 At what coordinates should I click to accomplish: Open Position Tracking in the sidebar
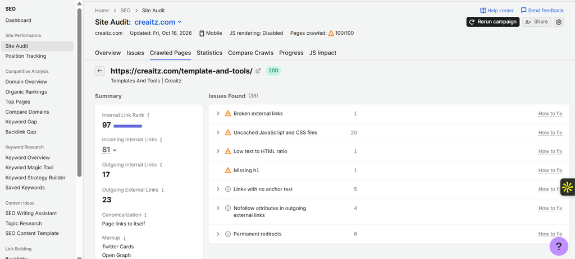click(26, 56)
